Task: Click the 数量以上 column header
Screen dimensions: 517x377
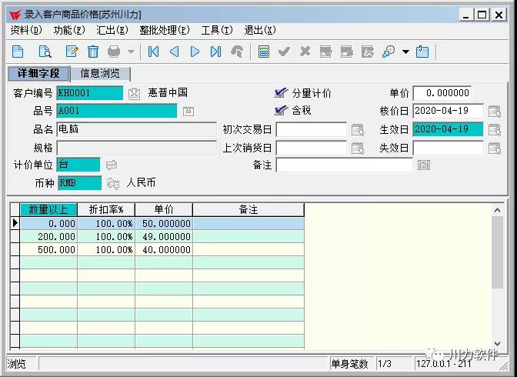Action: [48, 209]
